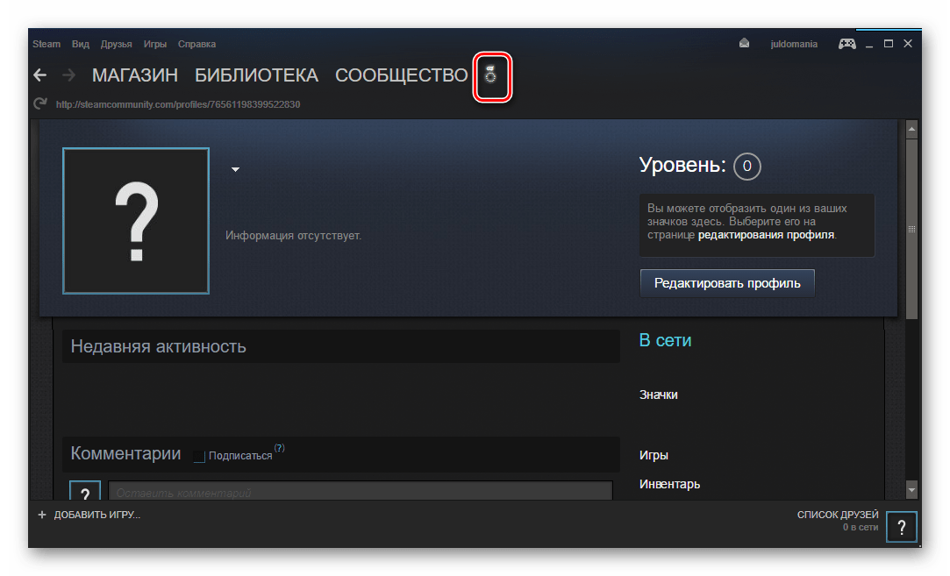Click the scrollbar down arrow

pos(911,489)
